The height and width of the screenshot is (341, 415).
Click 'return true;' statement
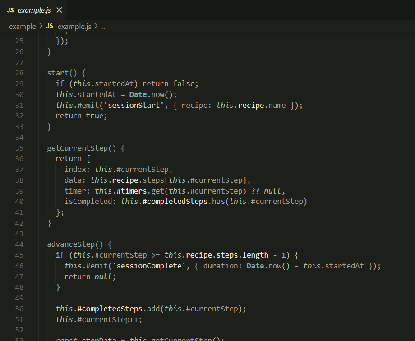[x=82, y=115]
